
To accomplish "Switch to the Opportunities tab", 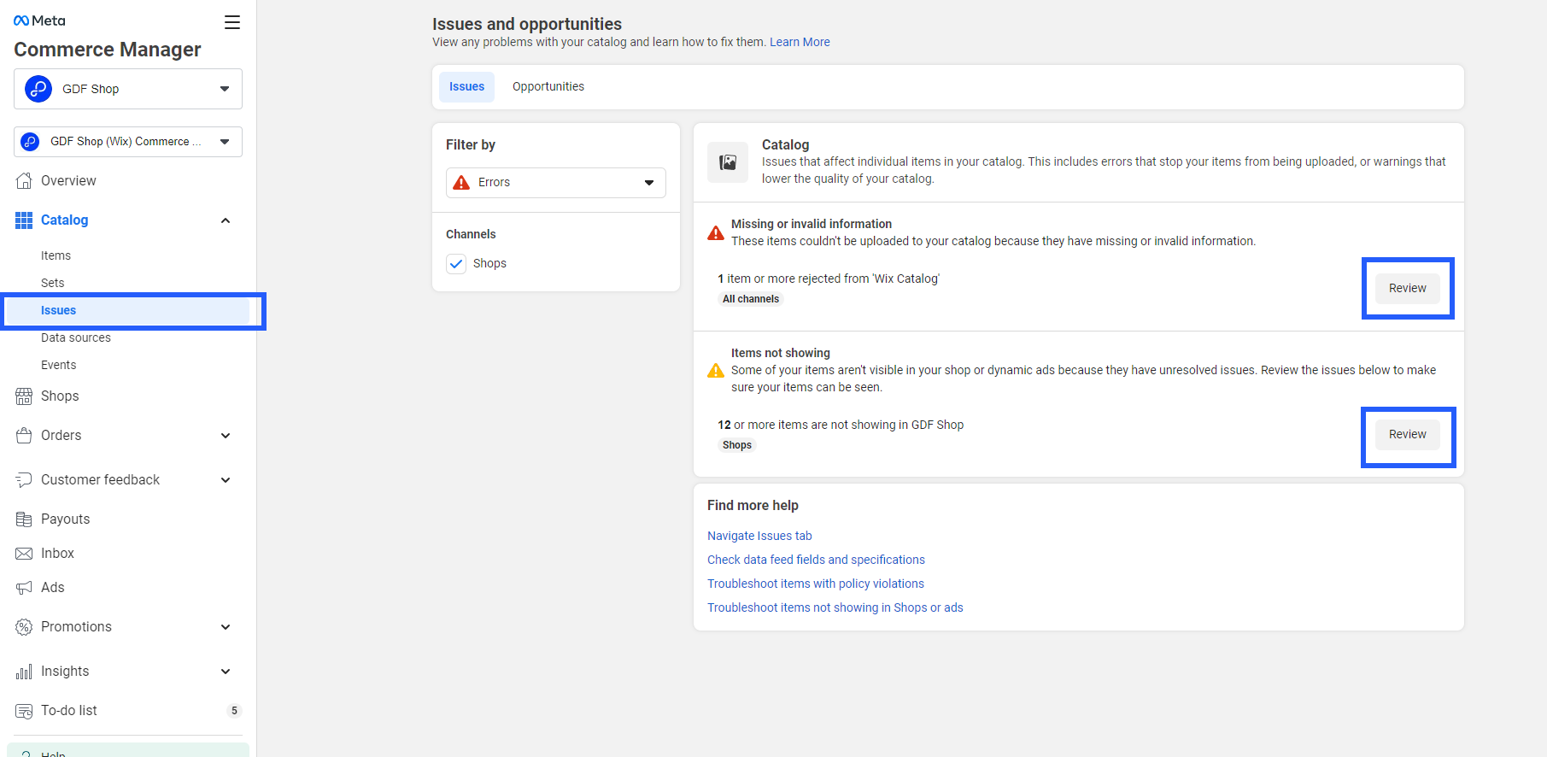I will coord(548,87).
